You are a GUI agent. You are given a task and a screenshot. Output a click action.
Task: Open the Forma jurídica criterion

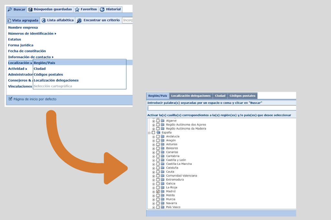[21, 45]
